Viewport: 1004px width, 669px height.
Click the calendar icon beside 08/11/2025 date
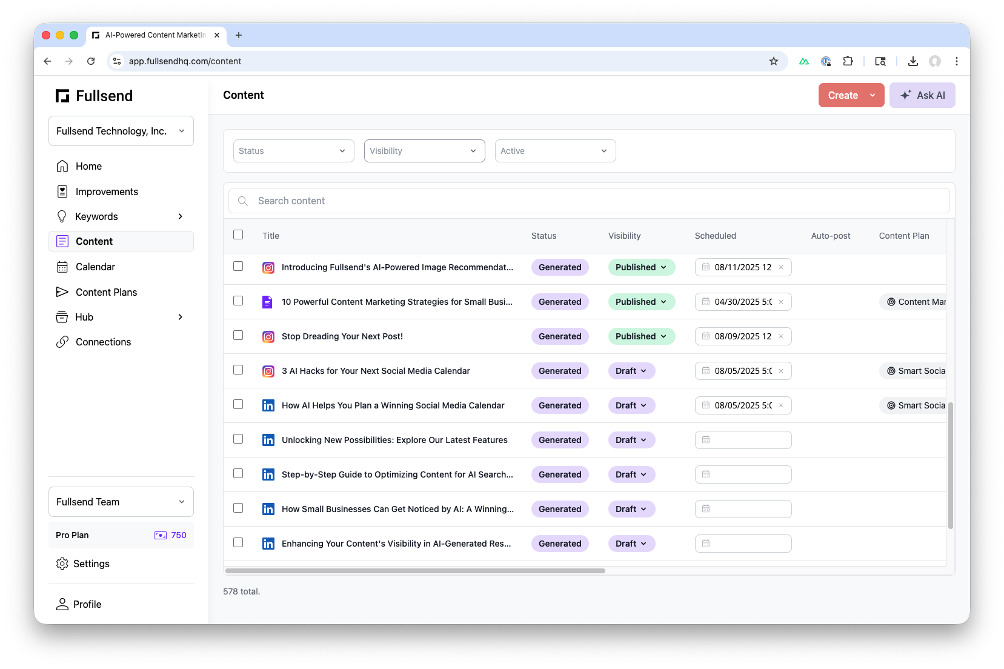tap(706, 267)
